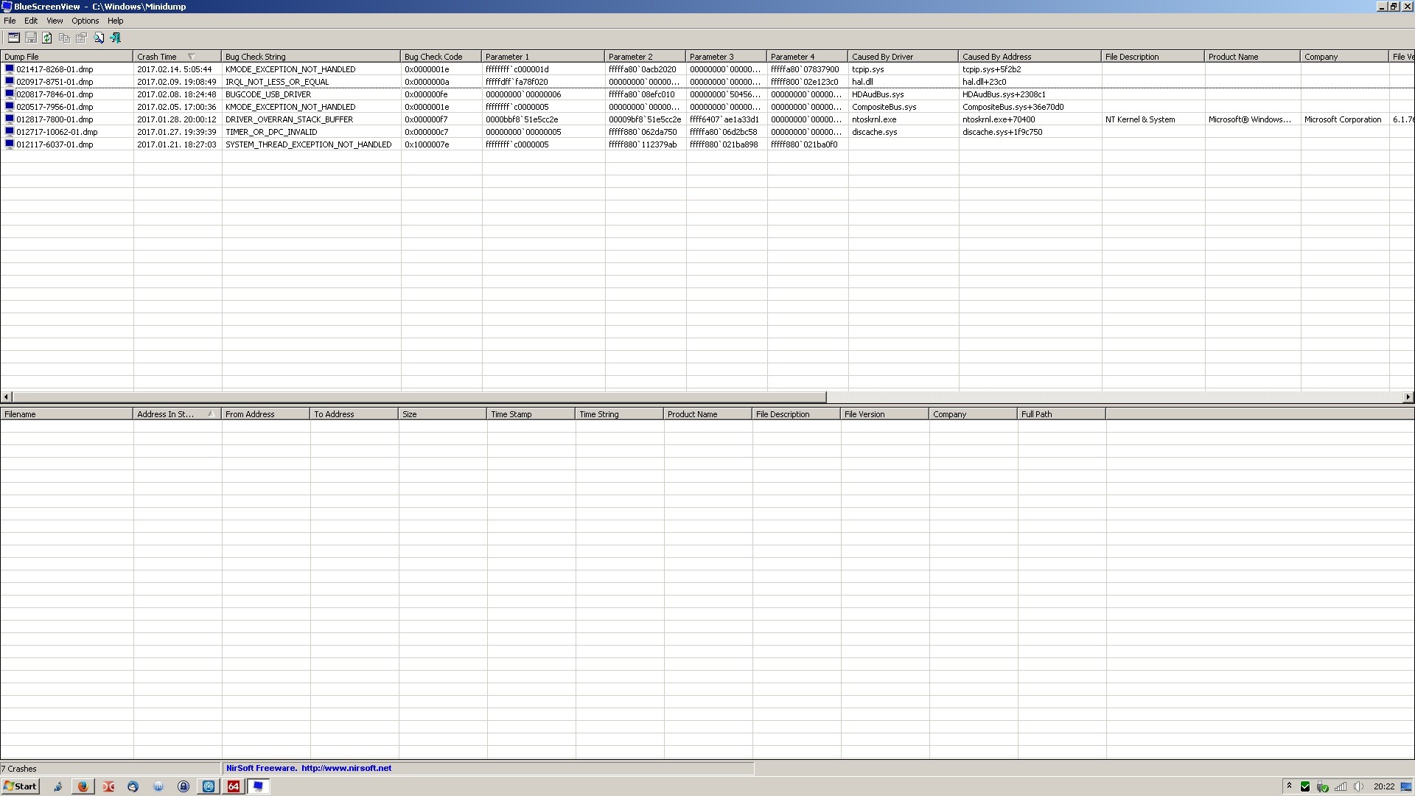Click the horizontal scrollbar thumb of upper pane
1415x796 pixels.
tap(419, 397)
